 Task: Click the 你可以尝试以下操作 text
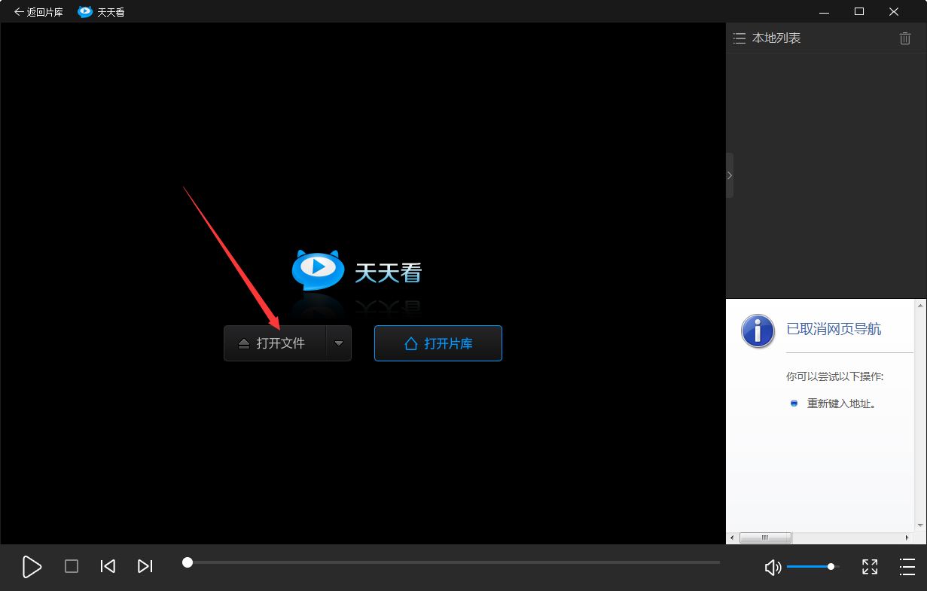pos(835,376)
